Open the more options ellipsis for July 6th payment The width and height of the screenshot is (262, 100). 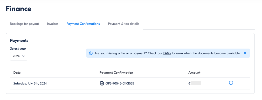tap(231, 83)
